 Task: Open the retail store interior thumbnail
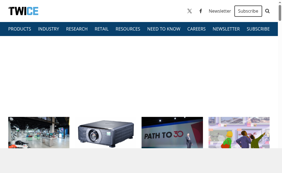pos(39,133)
